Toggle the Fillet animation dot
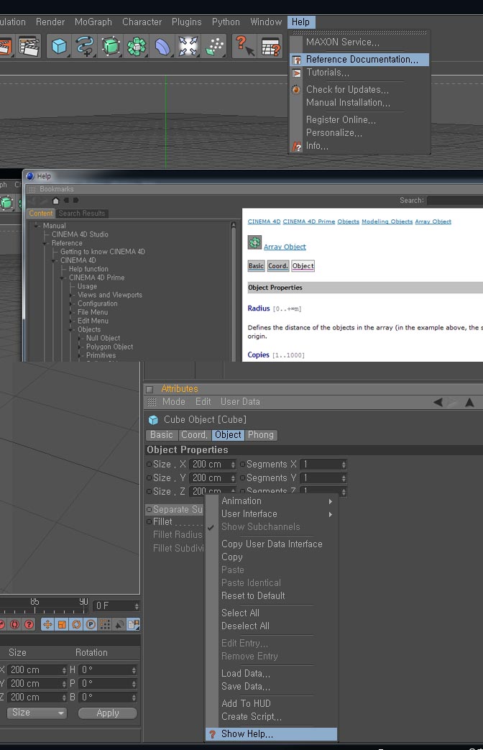The height and width of the screenshot is (750, 483). point(149,522)
